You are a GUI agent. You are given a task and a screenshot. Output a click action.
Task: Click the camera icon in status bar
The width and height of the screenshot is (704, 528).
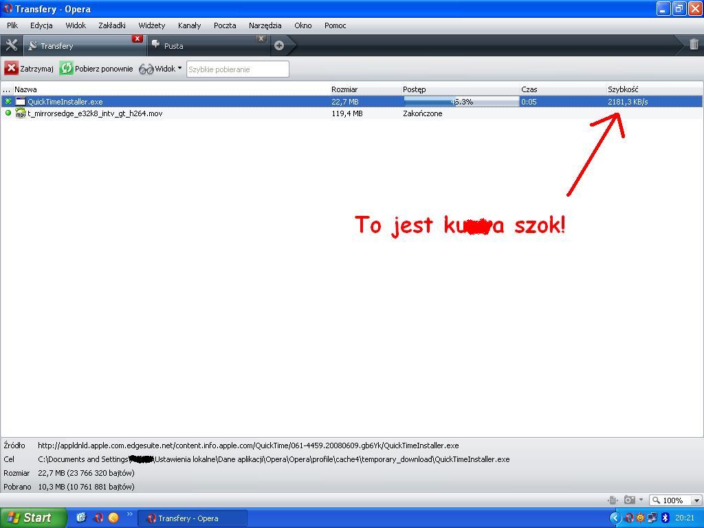(629, 500)
